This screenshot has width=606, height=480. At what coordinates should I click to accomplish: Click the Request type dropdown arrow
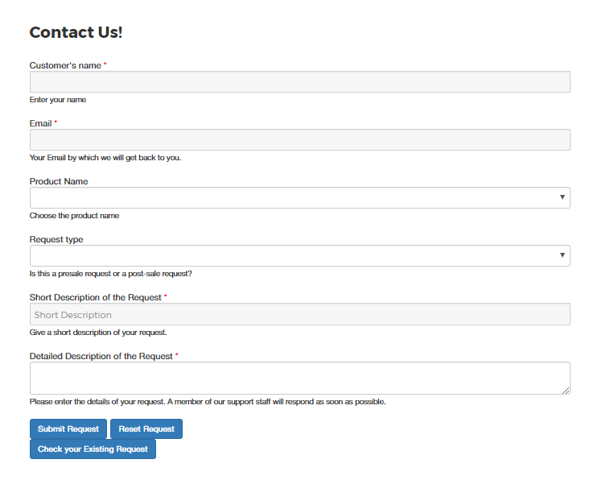(563, 255)
